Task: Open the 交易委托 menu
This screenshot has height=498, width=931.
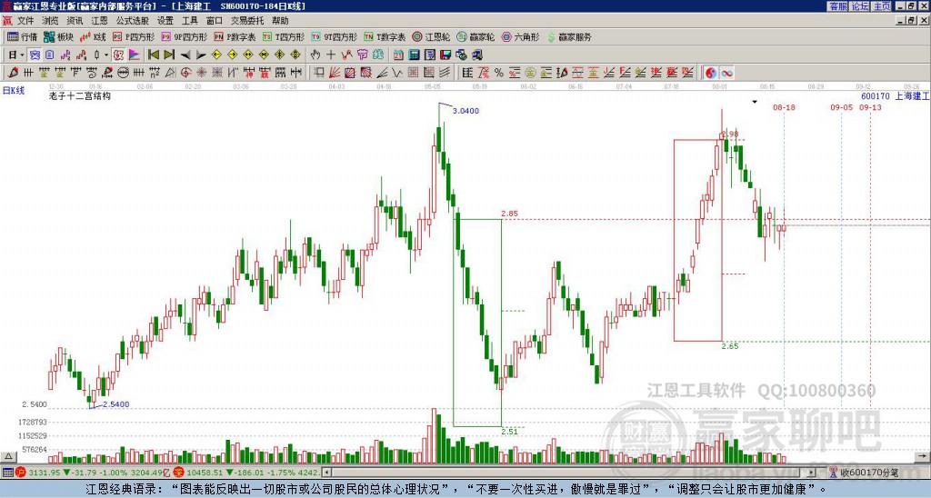Action: click(x=247, y=21)
